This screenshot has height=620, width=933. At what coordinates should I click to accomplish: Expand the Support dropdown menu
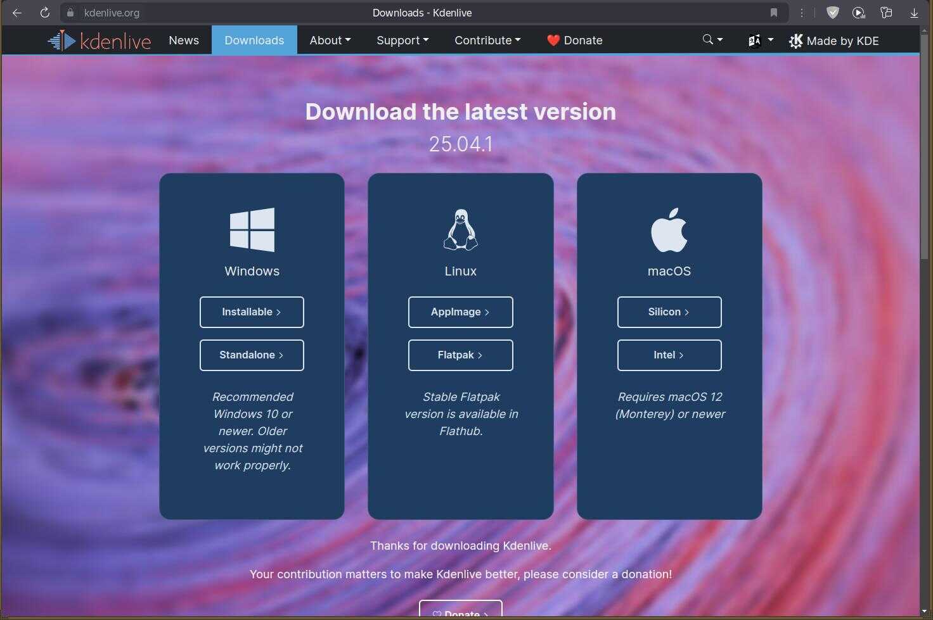tap(402, 41)
